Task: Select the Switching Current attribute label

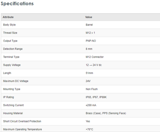Action: click(x=13, y=105)
